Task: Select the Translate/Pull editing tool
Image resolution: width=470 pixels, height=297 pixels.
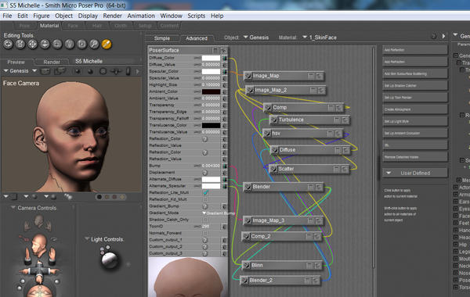Action: (x=32, y=45)
